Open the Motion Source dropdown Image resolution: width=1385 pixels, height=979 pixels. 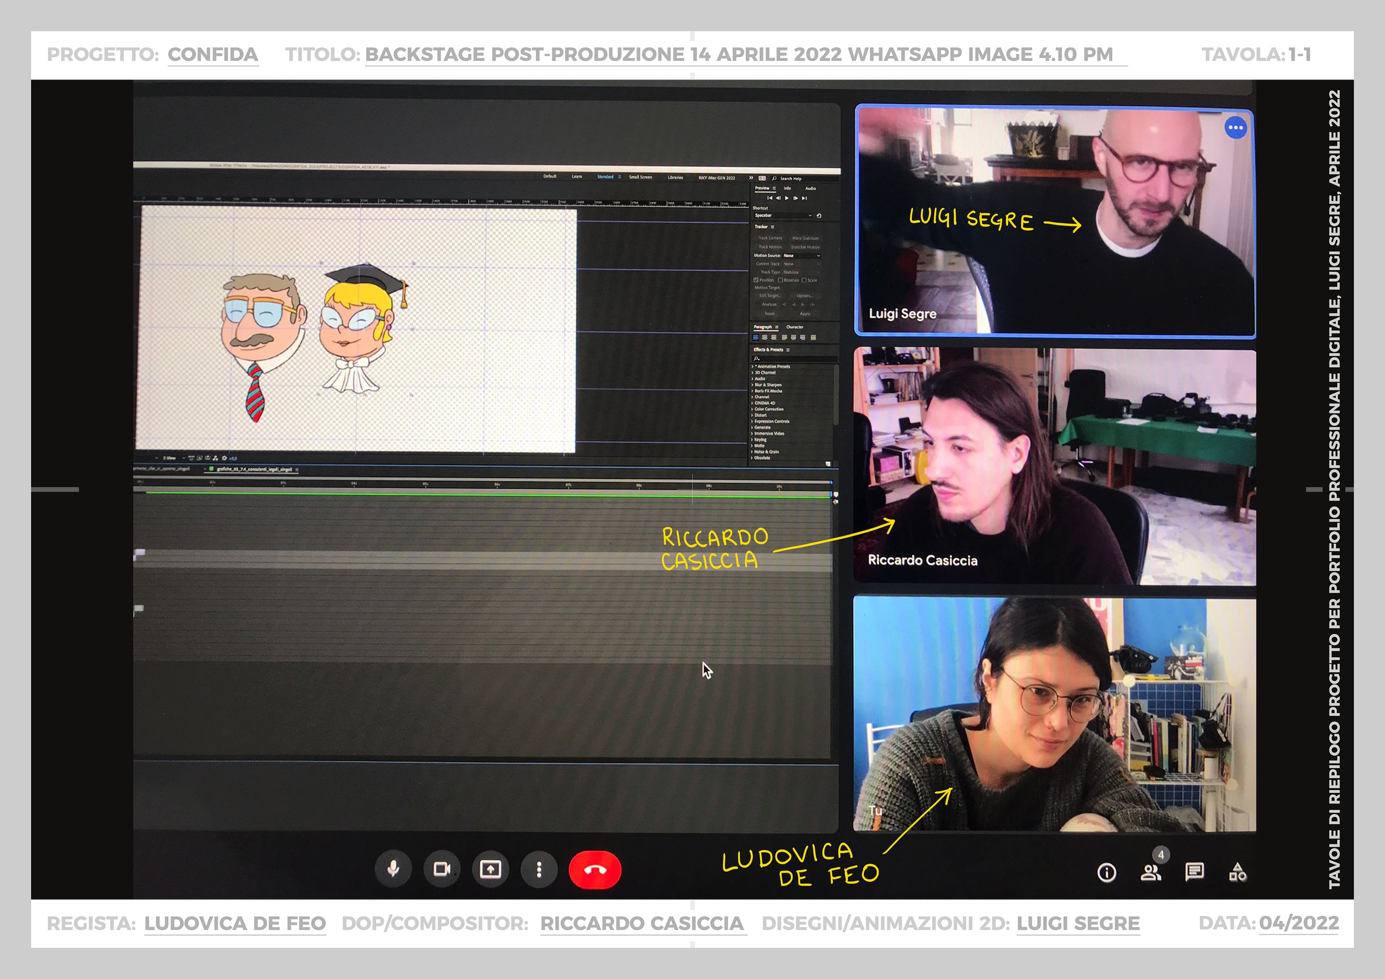pyautogui.click(x=802, y=256)
